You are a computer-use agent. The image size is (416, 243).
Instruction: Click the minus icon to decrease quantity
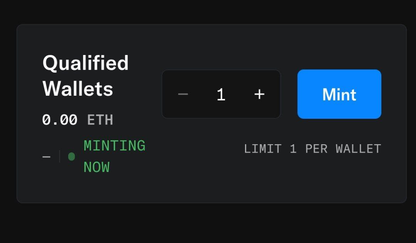click(183, 94)
